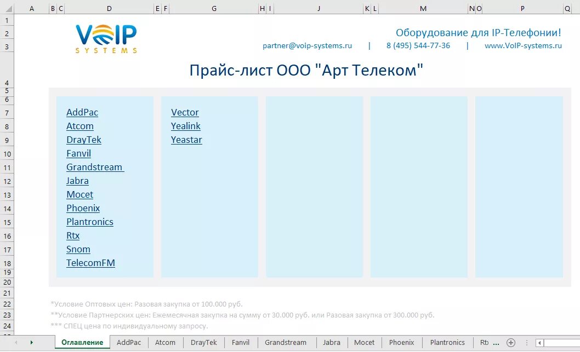580x352 pixels.
Task: Select row 22 header
Action: coord(7,304)
